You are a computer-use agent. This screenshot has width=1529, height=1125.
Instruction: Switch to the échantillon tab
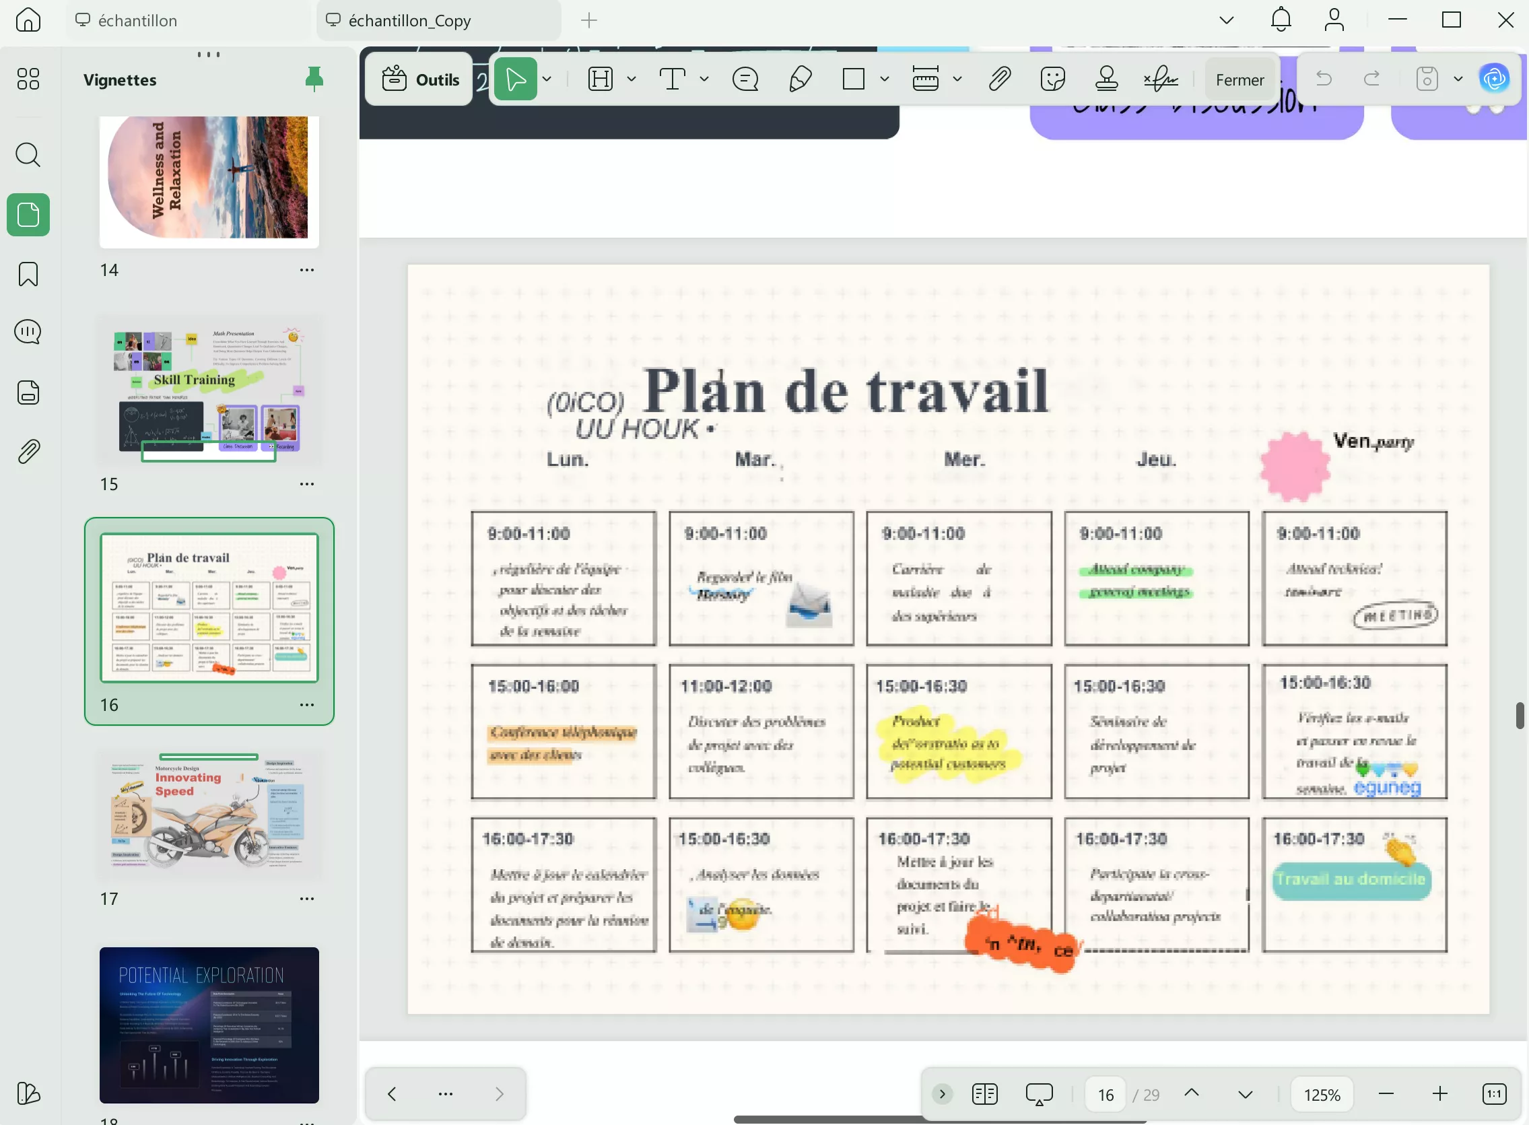(137, 20)
